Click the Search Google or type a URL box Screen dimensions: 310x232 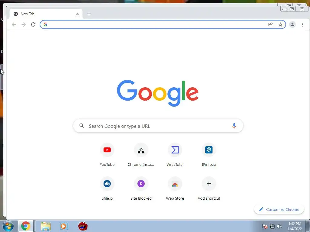click(x=158, y=126)
